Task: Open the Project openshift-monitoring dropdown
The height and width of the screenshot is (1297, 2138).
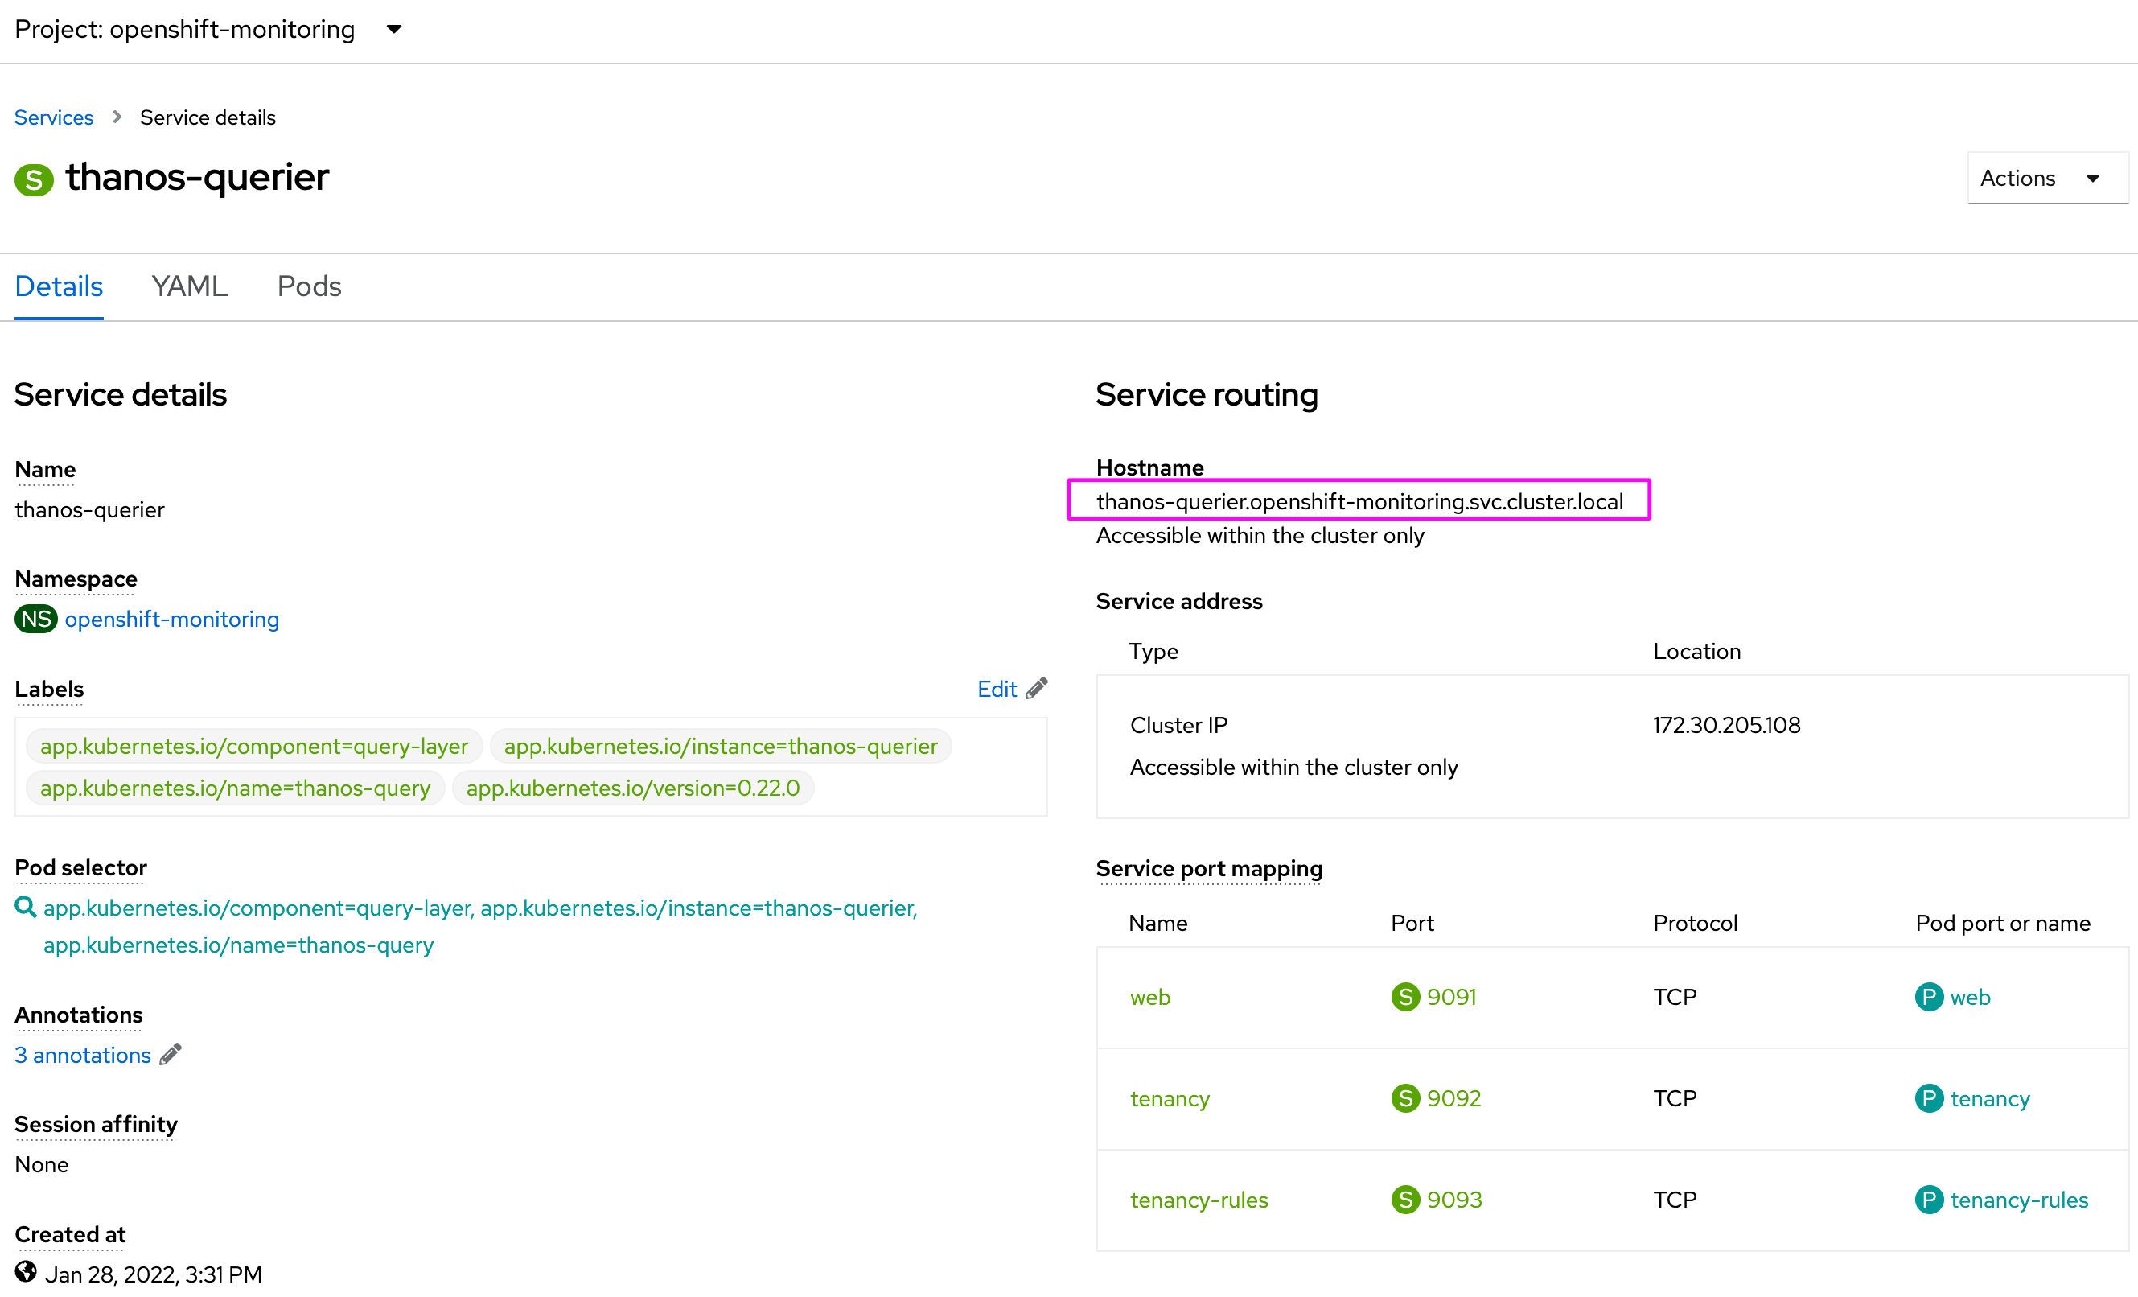Action: (208, 30)
